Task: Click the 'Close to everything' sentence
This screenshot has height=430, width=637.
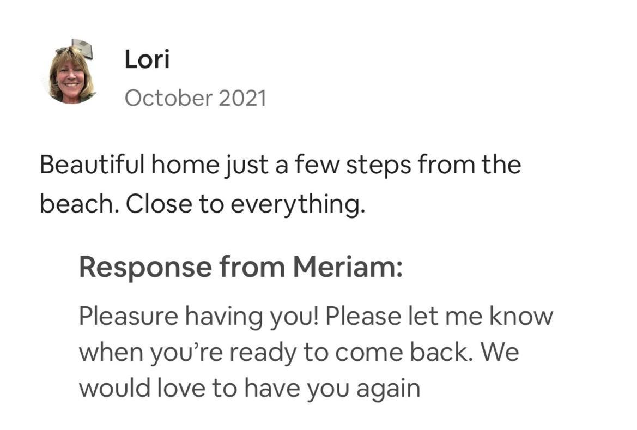Action: pos(245,204)
